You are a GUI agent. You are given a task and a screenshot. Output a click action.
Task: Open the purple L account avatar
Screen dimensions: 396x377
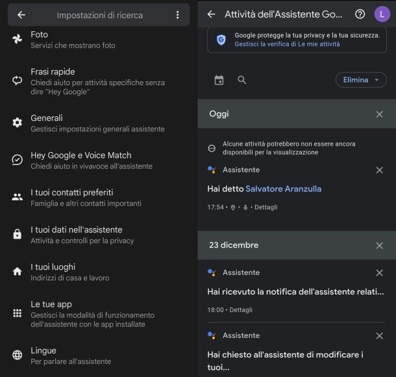(x=382, y=14)
